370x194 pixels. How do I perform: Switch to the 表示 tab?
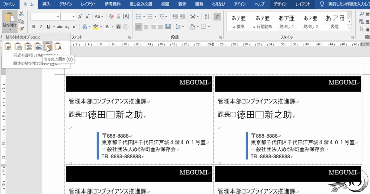(182, 4)
